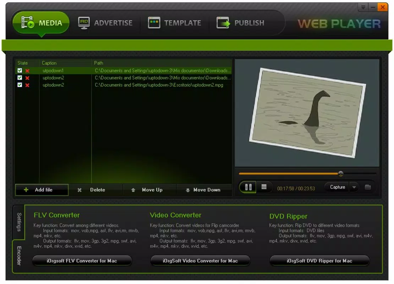Minimize the Web Player window
This screenshot has width=394, height=284.
[373, 7]
